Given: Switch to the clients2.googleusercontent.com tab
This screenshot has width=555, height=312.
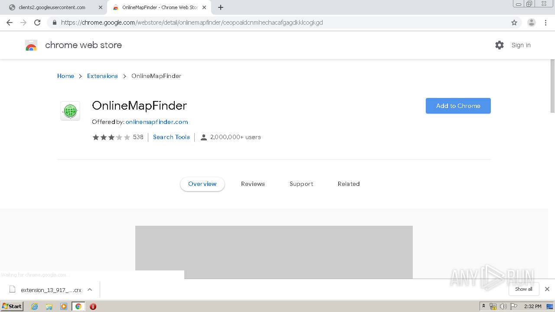Looking at the screenshot, I should (x=52, y=7).
